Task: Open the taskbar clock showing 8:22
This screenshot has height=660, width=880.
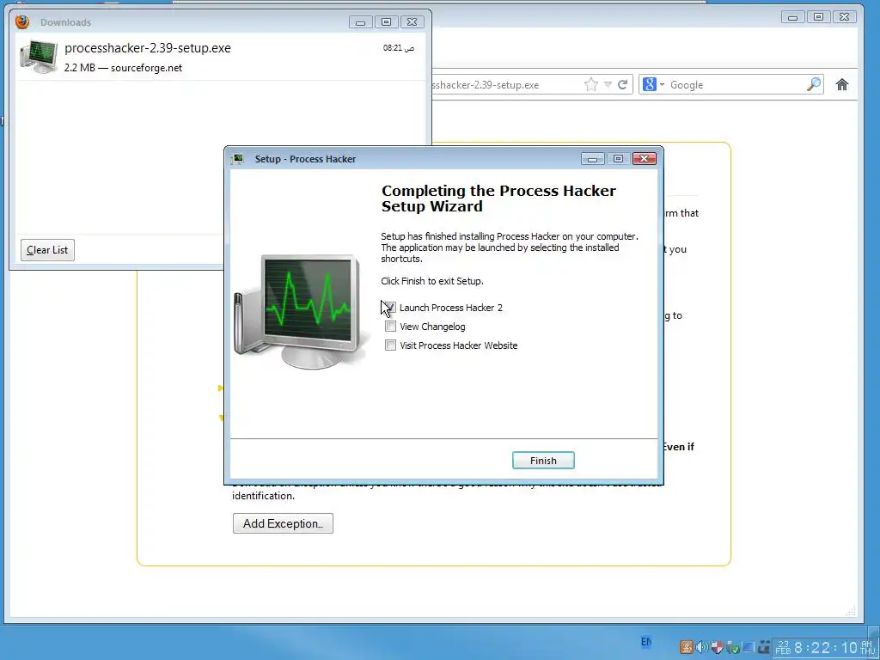Action: [x=824, y=648]
